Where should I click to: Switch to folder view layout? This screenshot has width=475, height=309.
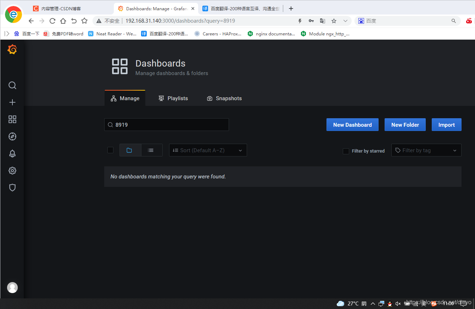pyautogui.click(x=130, y=150)
